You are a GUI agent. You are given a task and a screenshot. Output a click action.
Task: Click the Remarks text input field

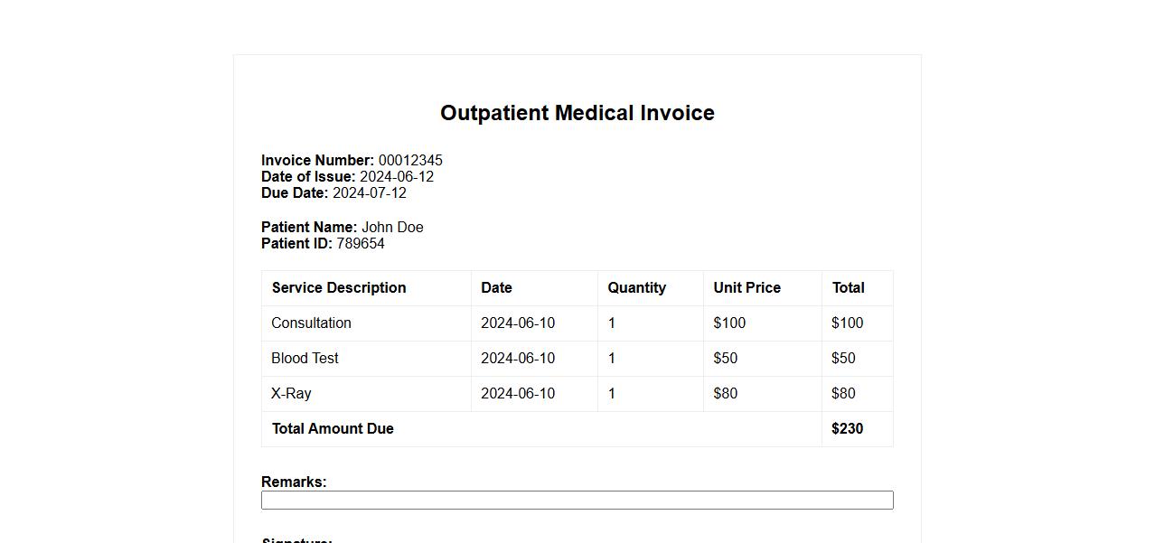577,501
